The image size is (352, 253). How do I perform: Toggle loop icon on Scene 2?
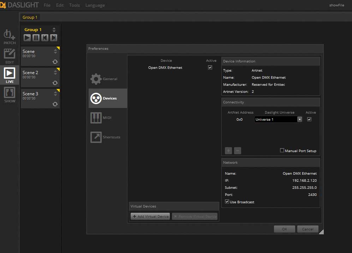pos(55,83)
